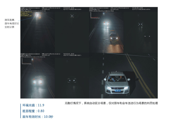Select the pair of dim lights in top-right frame

[x=147, y=36]
